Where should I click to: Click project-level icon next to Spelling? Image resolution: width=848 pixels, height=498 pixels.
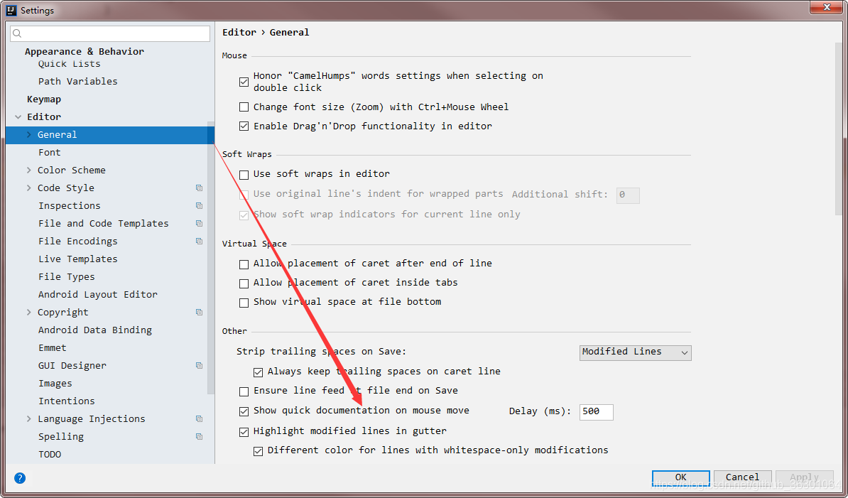click(199, 437)
